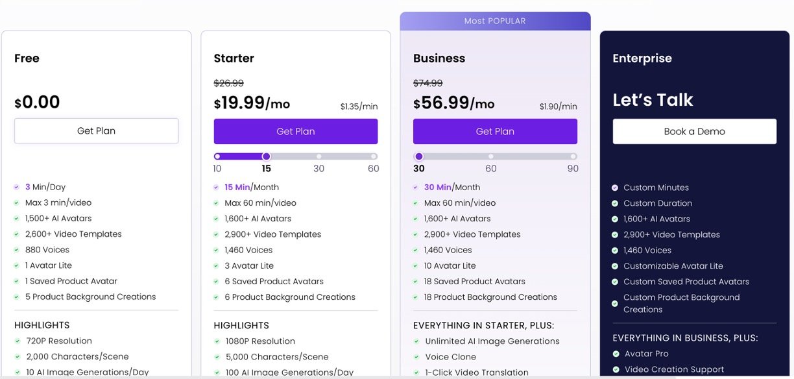Select 60 minutes stop on Business slider

click(x=491, y=156)
